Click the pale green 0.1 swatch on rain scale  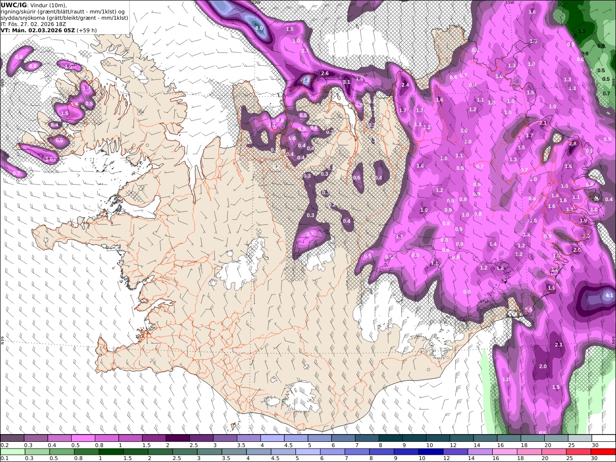[x=13, y=451]
